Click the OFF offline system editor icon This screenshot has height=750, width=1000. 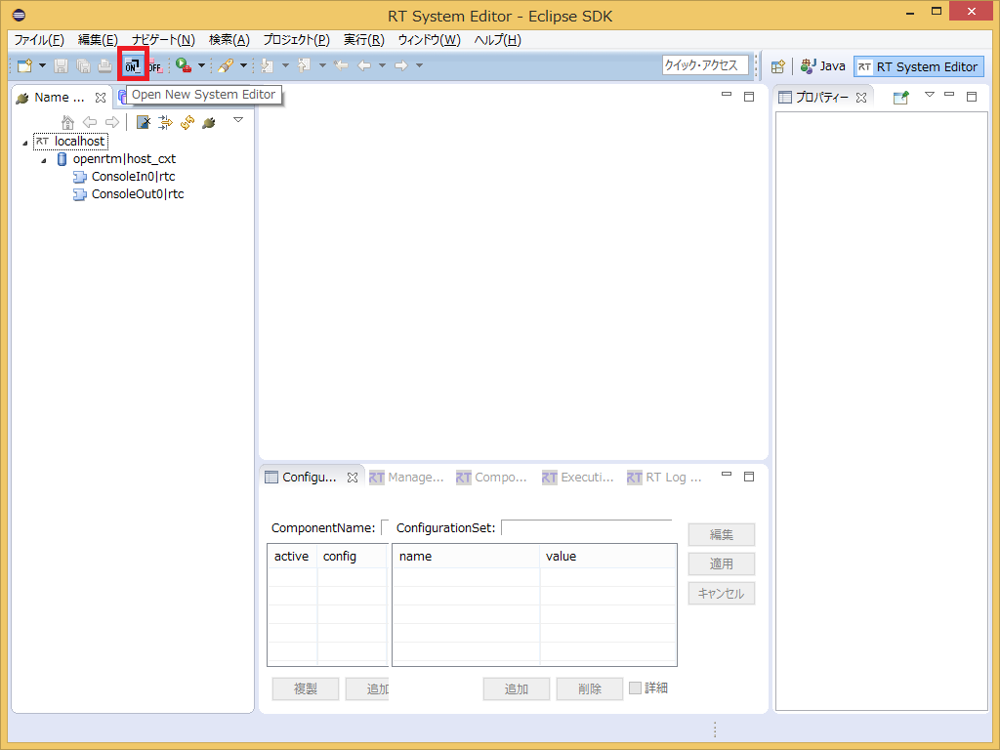[x=155, y=65]
